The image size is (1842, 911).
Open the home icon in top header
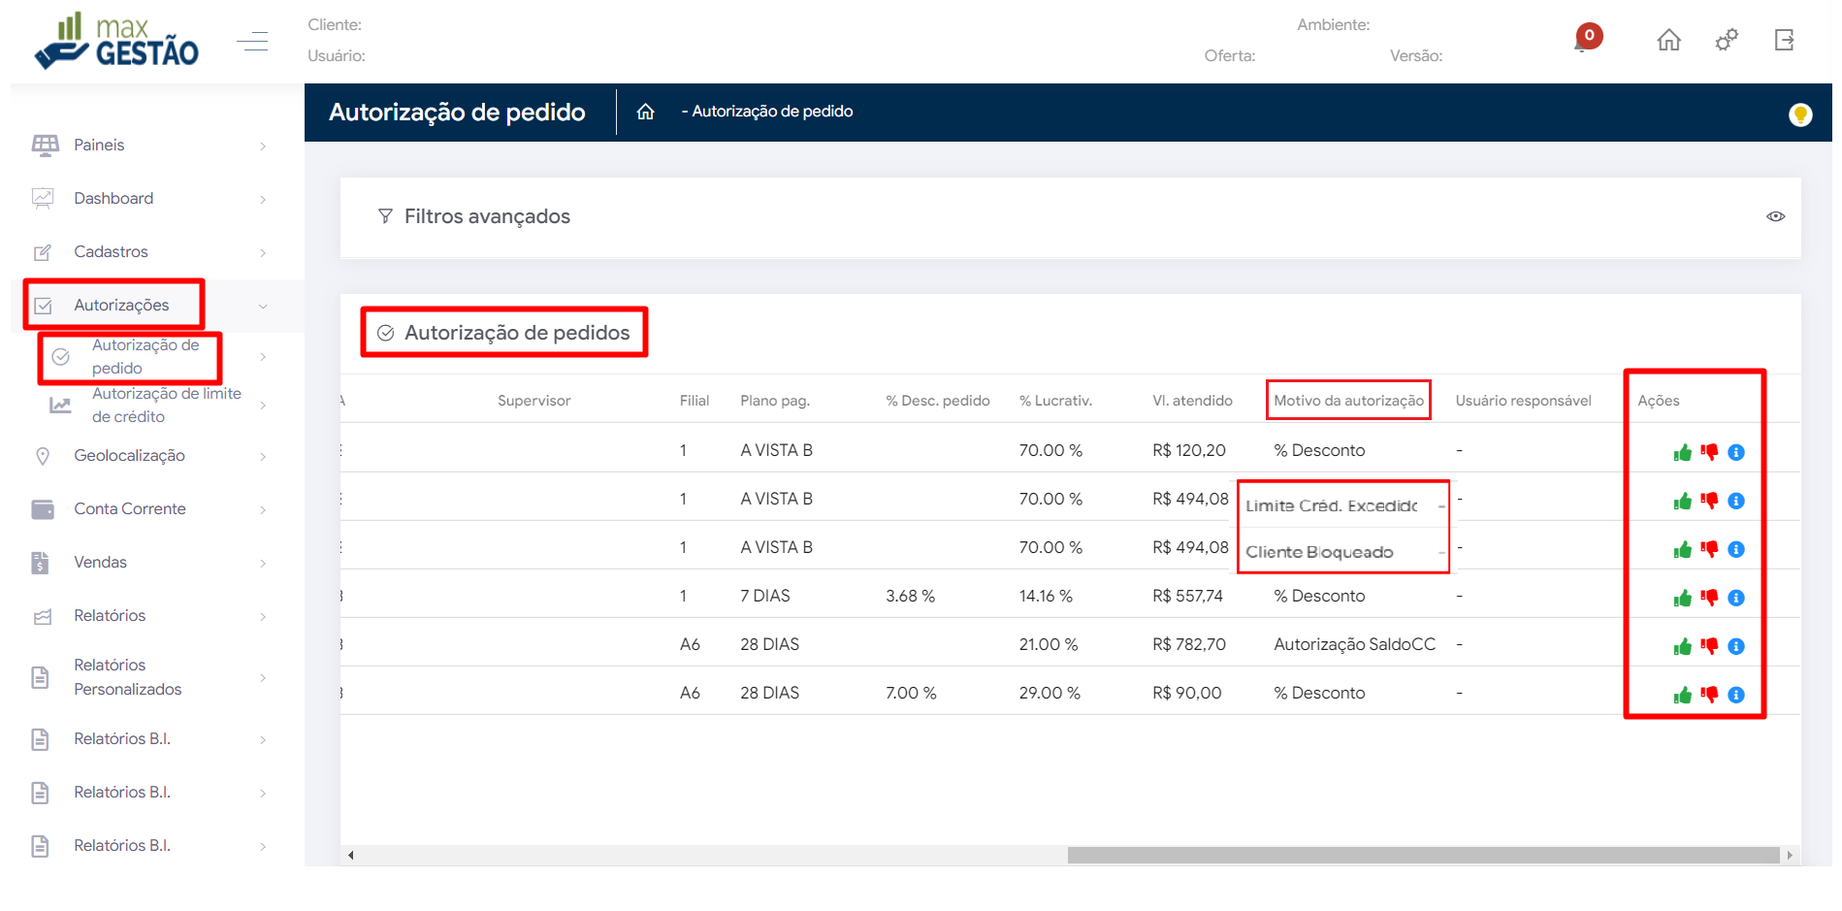pyautogui.click(x=1668, y=40)
